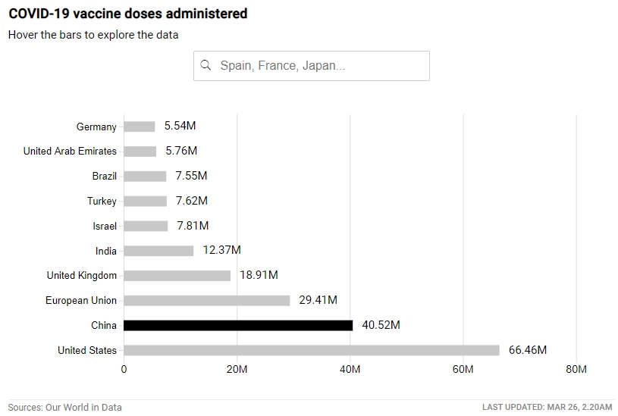Click the 5.54M value for Germany
The width and height of the screenshot is (618, 416).
(180, 126)
